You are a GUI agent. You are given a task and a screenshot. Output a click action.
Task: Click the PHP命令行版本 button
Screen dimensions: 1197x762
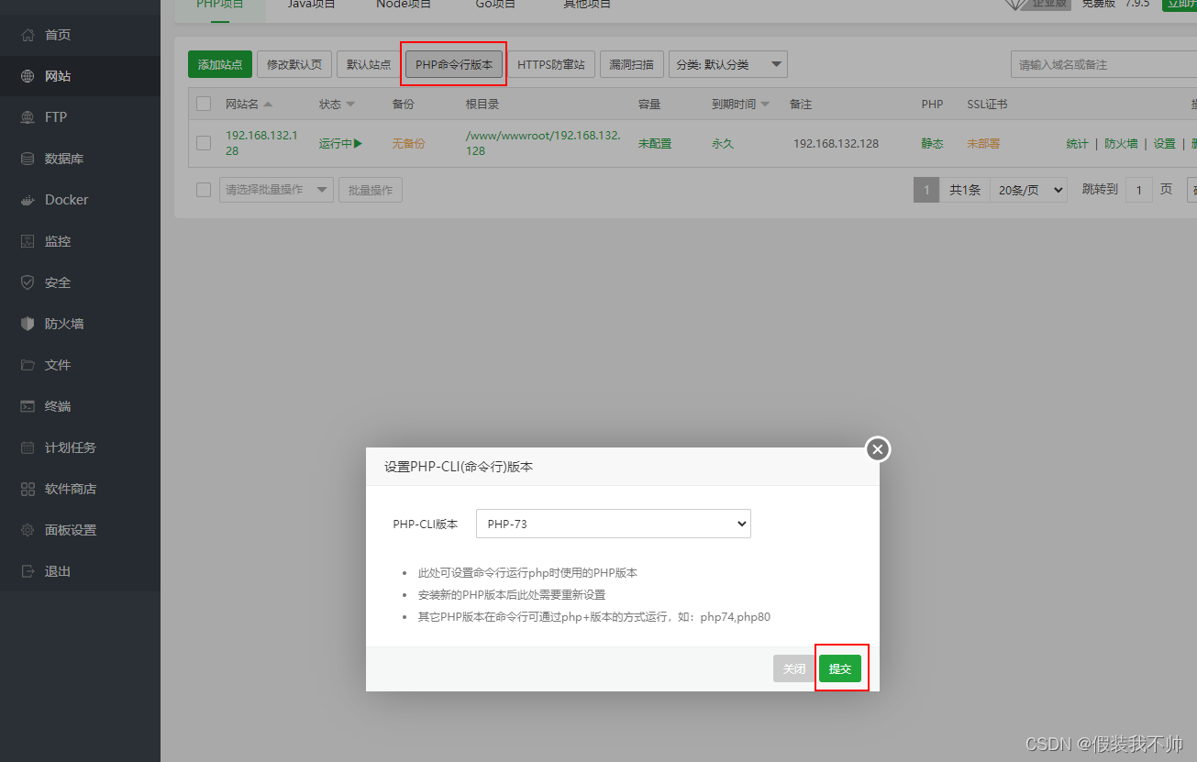click(x=454, y=64)
